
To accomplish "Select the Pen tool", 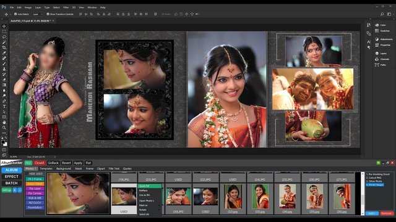I will click(x=4, y=101).
